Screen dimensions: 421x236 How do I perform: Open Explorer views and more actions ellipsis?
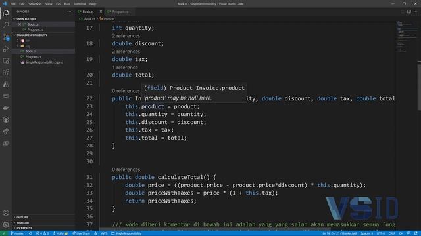pyautogui.click(x=69, y=12)
